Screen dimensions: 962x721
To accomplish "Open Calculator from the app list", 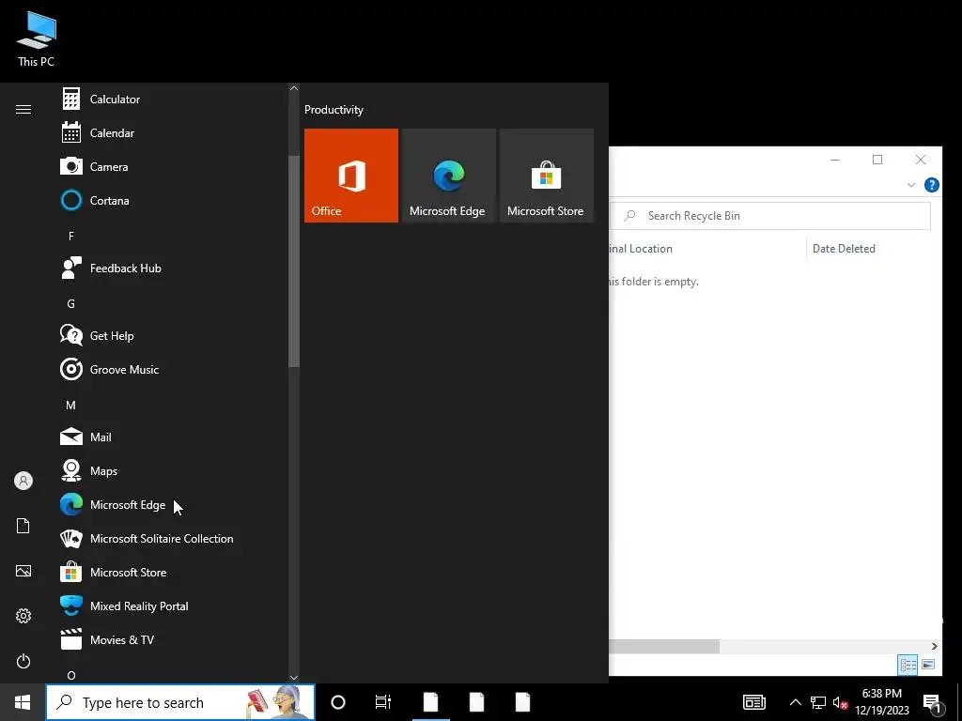I will click(172, 100).
